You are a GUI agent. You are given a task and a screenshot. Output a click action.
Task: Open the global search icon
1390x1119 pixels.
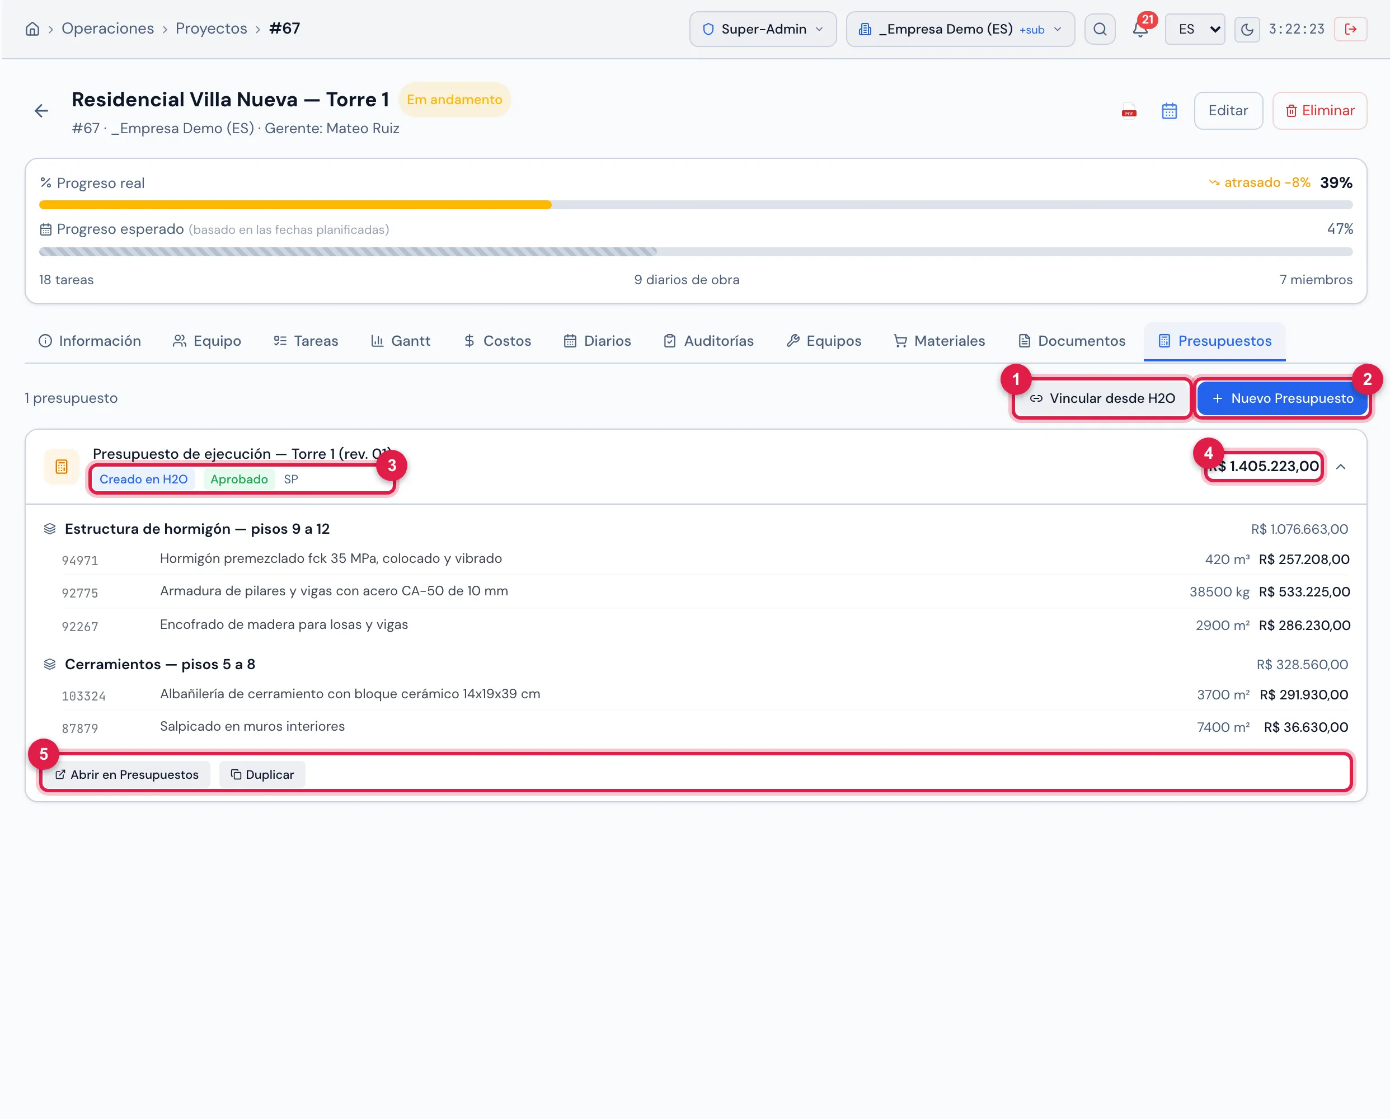tap(1100, 29)
